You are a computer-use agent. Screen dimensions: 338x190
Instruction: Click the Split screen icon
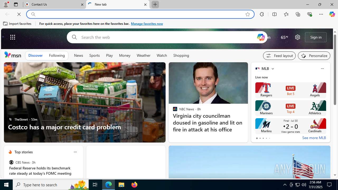[x=274, y=14]
